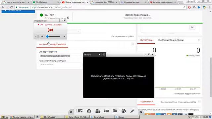Switch to the WhatsApp browser tab
This screenshot has width=212, height=119.
click(x=45, y=2)
